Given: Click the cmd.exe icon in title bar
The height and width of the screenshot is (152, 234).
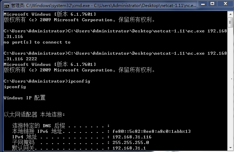Looking at the screenshot, I should 6,5.
